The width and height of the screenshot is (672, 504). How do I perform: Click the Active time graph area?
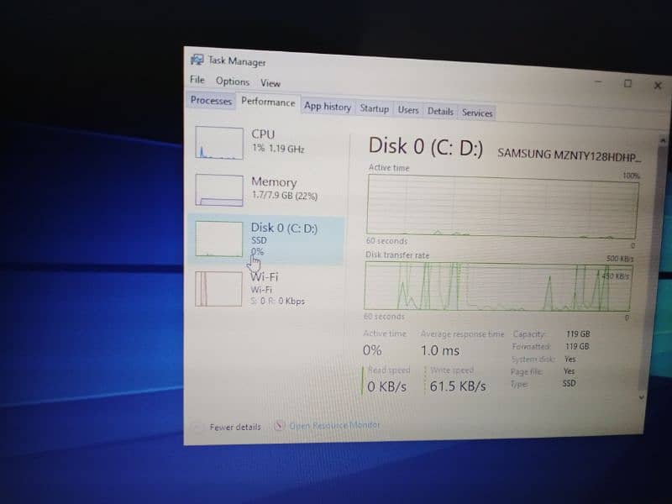tap(501, 204)
